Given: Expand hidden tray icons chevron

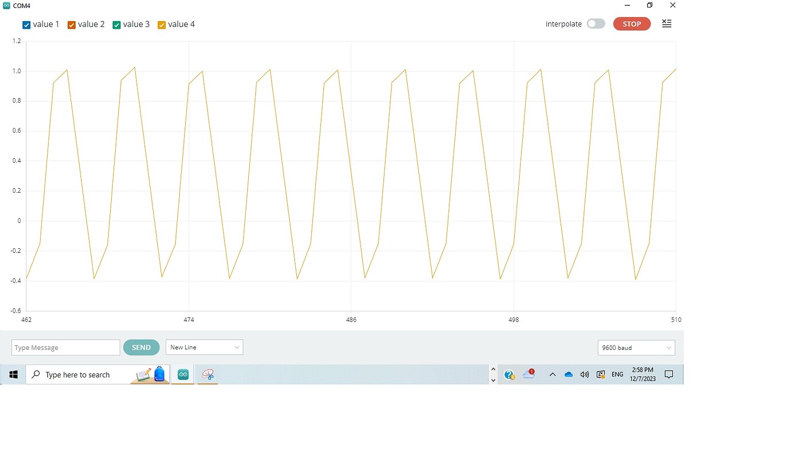Looking at the screenshot, I should [x=552, y=374].
